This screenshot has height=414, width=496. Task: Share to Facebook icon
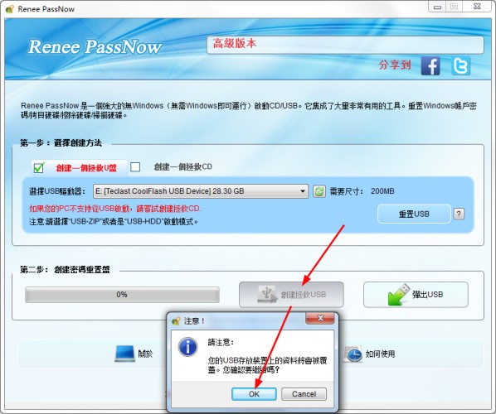(x=430, y=66)
